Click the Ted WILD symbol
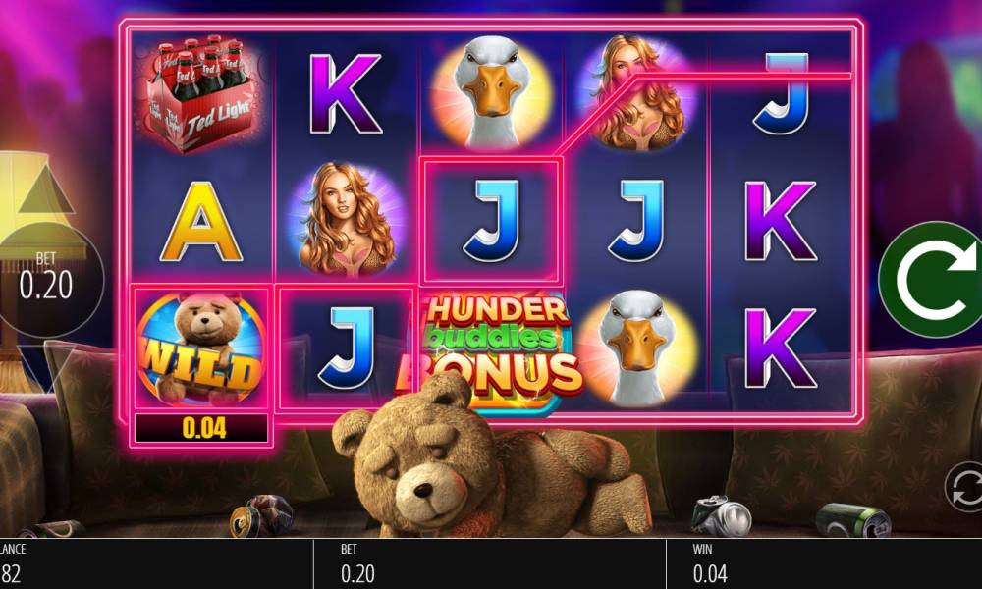Screen dimensions: 982x589 201,348
